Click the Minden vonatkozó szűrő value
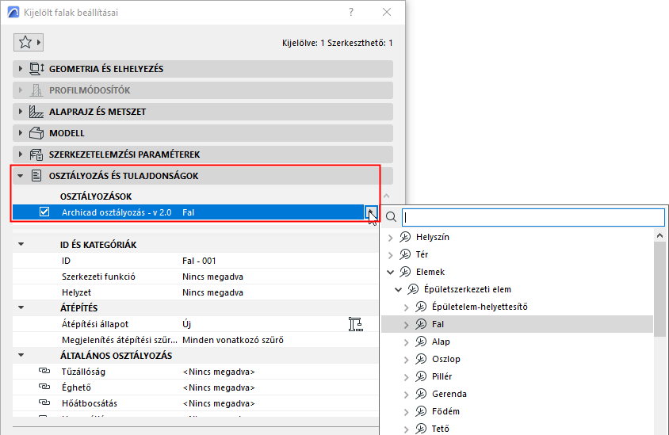 pyautogui.click(x=233, y=340)
